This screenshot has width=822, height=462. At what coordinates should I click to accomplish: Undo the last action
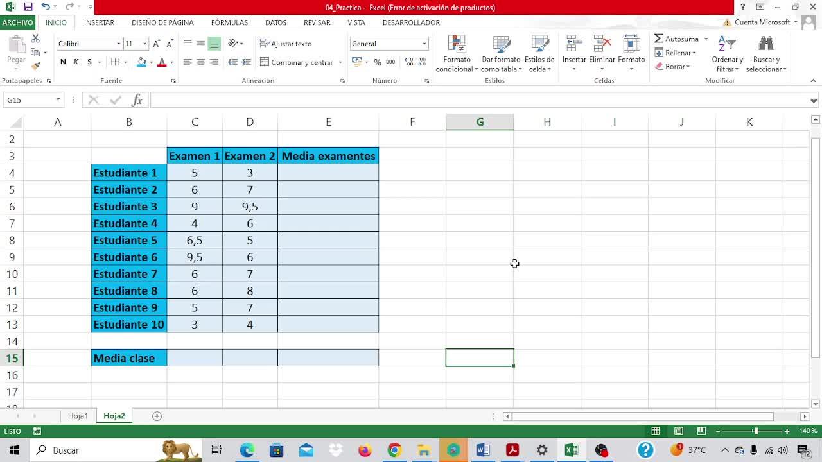coord(45,7)
